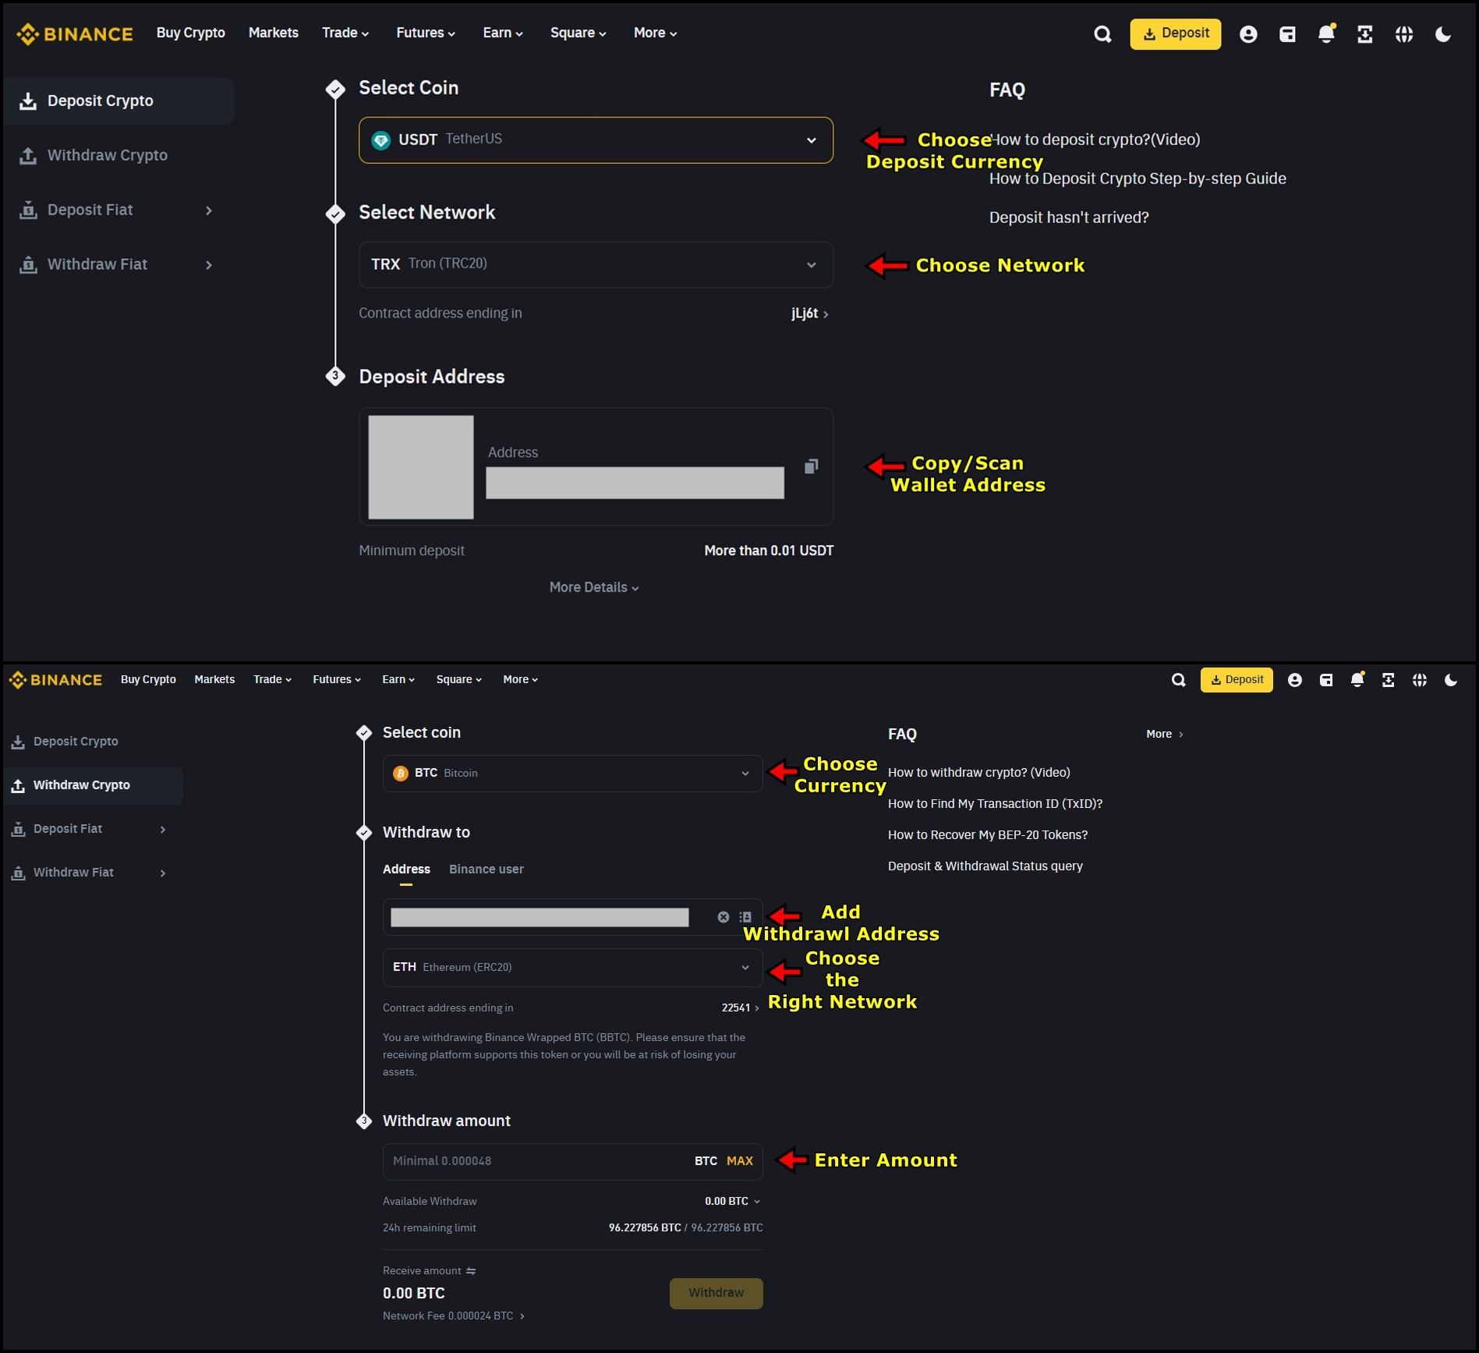The image size is (1479, 1353).
Task: Open How to deposit crypto?(Video) FAQ
Action: click(x=1095, y=140)
